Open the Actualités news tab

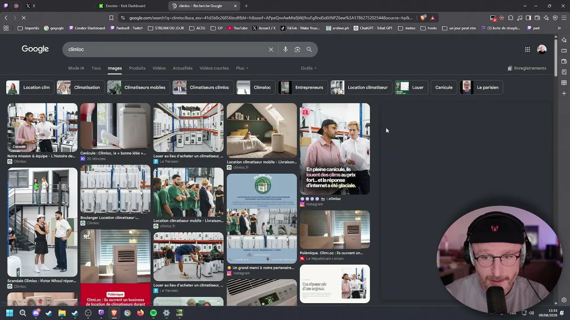click(183, 68)
